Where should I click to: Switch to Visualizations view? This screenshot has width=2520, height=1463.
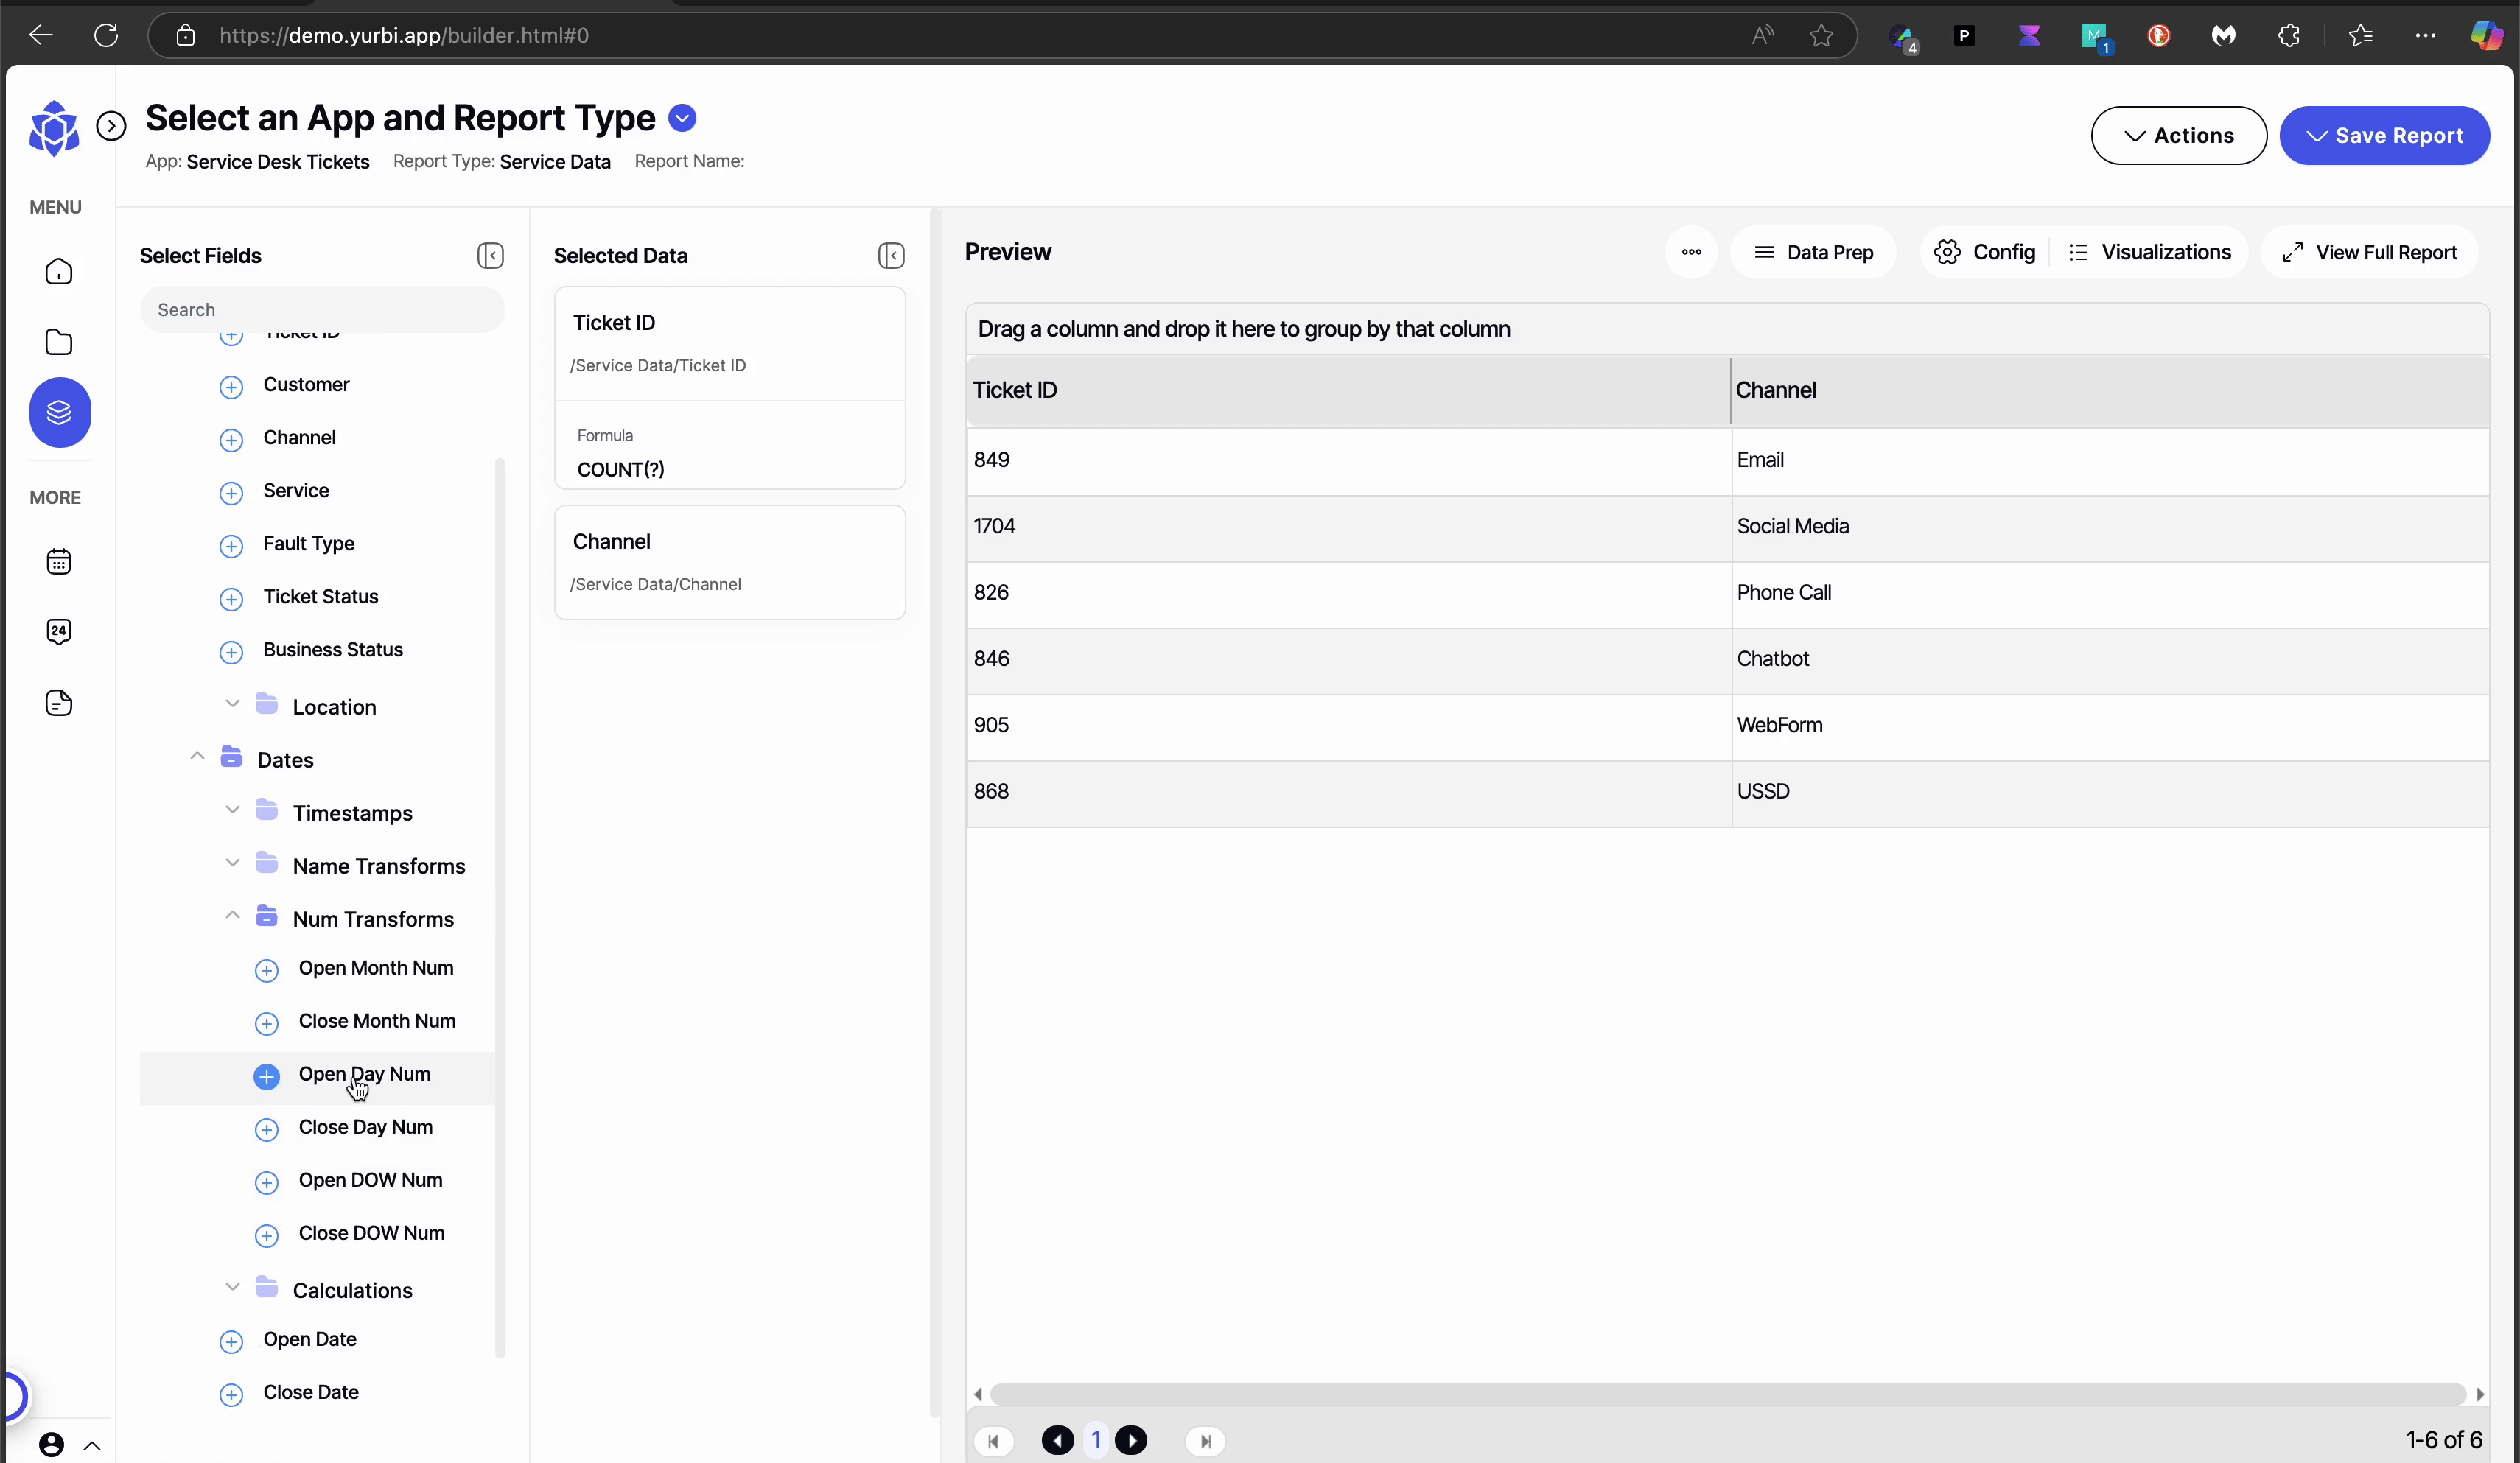pyautogui.click(x=2148, y=252)
